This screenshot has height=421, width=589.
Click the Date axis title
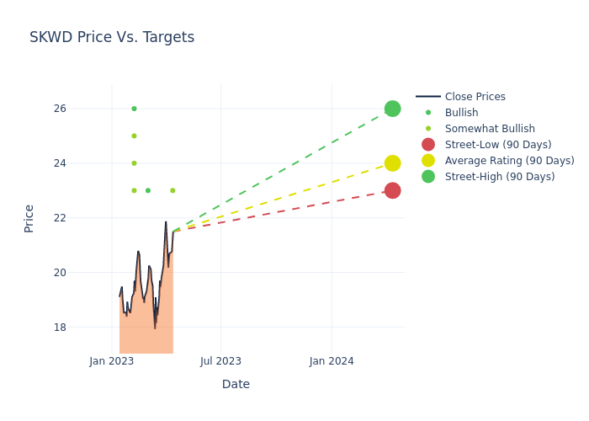[x=236, y=384]
